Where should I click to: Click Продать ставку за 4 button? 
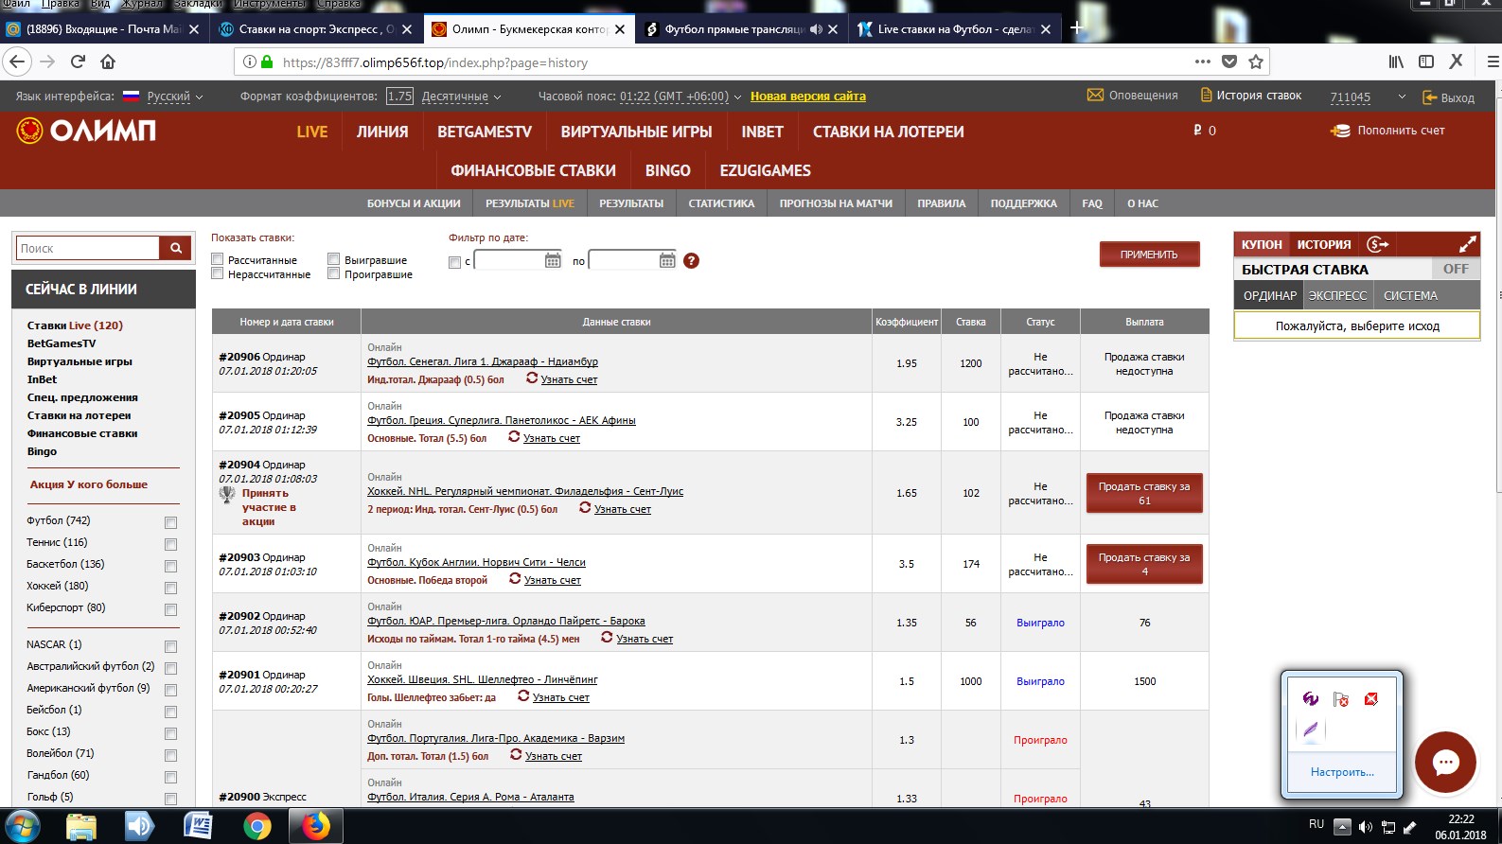pos(1144,564)
